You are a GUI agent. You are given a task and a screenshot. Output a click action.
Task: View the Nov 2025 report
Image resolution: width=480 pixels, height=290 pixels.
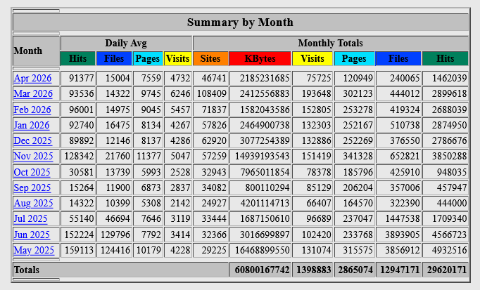(x=33, y=156)
